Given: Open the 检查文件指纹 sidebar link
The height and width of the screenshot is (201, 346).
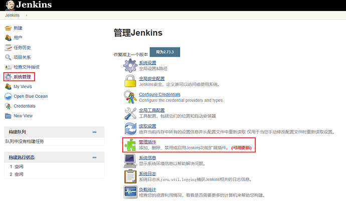Looking at the screenshot, I should click(27, 67).
